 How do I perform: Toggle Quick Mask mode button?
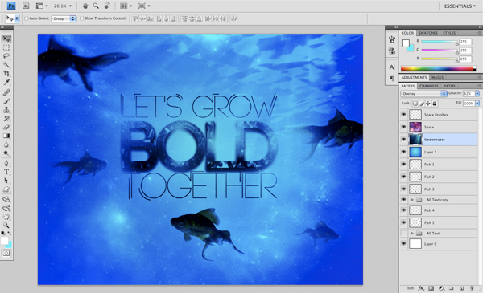coord(6,254)
